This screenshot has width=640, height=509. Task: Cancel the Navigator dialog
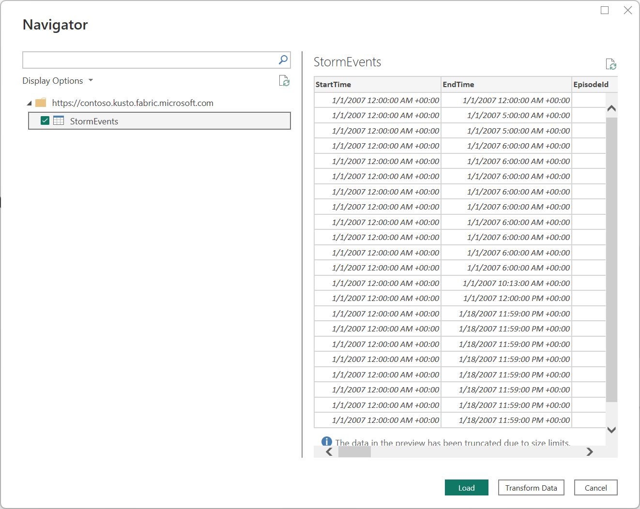(595, 487)
